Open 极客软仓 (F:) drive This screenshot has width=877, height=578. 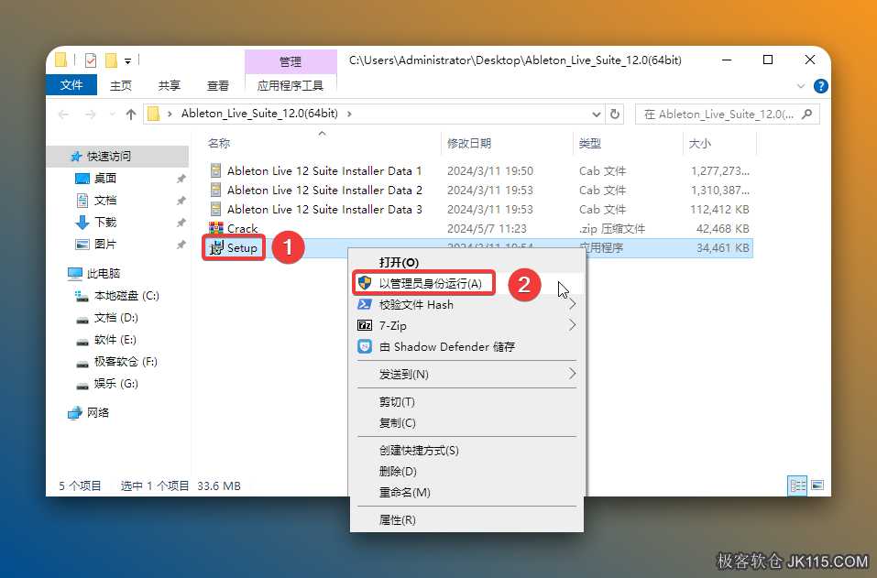[x=126, y=362]
